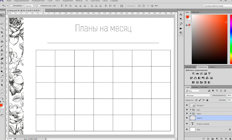The height and width of the screenshot is (140, 232).
Task: Click the toolbox foreground color swatch
Action: (x=1, y=105)
